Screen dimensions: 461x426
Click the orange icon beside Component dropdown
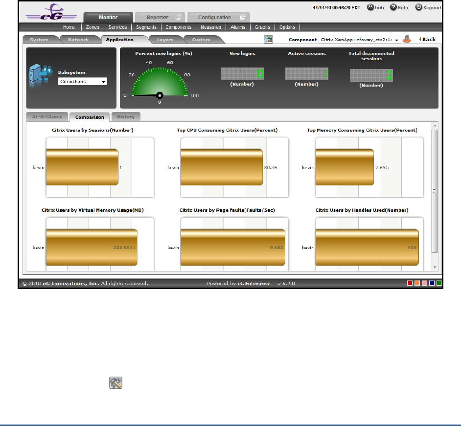407,39
